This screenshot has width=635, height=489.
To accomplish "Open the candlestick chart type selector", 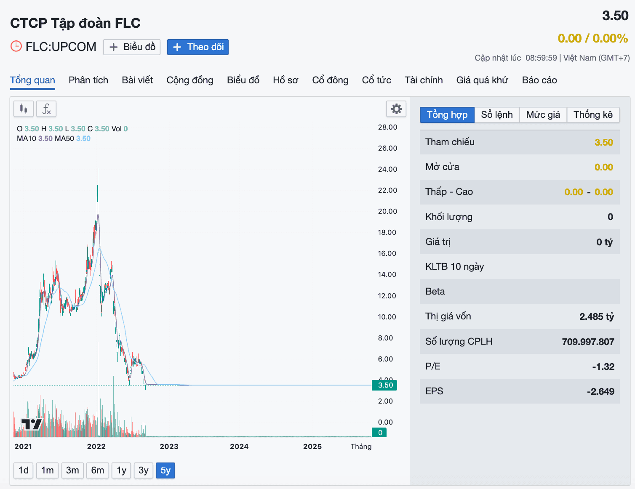I will pos(24,109).
